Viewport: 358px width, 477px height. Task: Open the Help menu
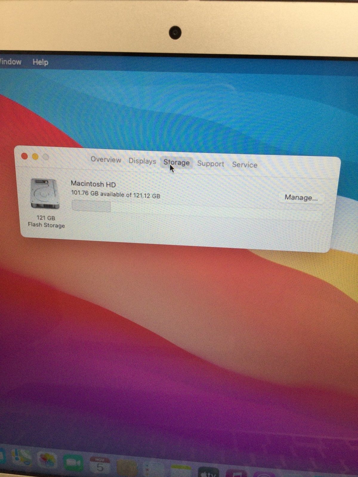pos(40,62)
